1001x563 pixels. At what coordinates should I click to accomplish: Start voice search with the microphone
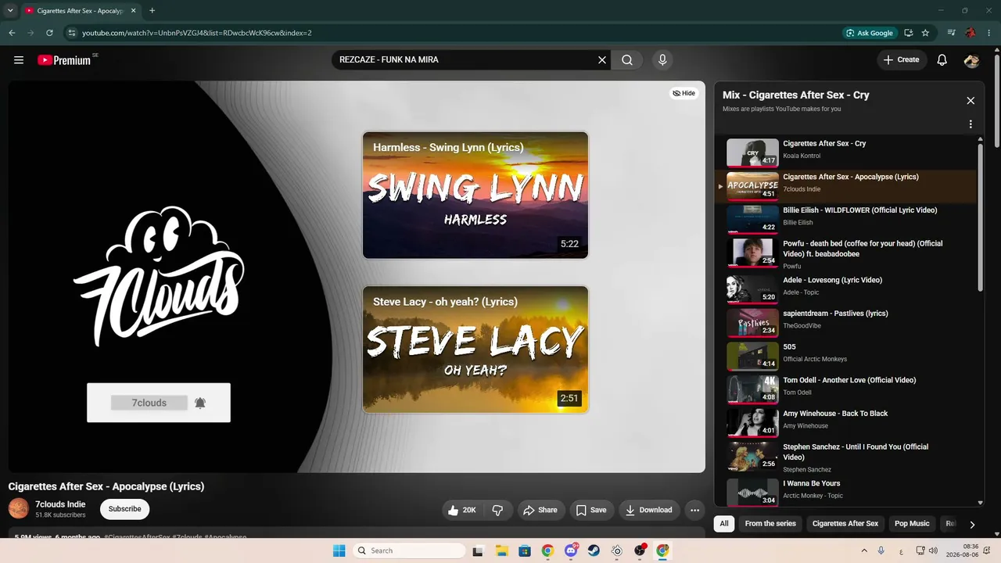tap(662, 60)
